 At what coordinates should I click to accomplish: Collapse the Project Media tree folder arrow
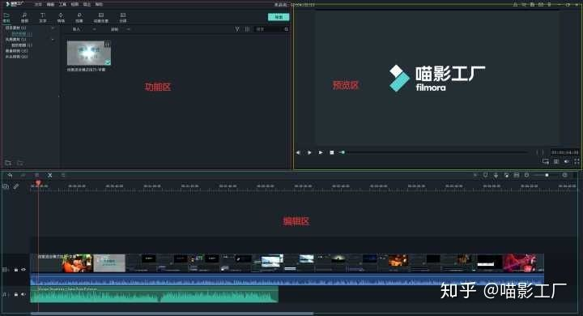click(x=53, y=28)
